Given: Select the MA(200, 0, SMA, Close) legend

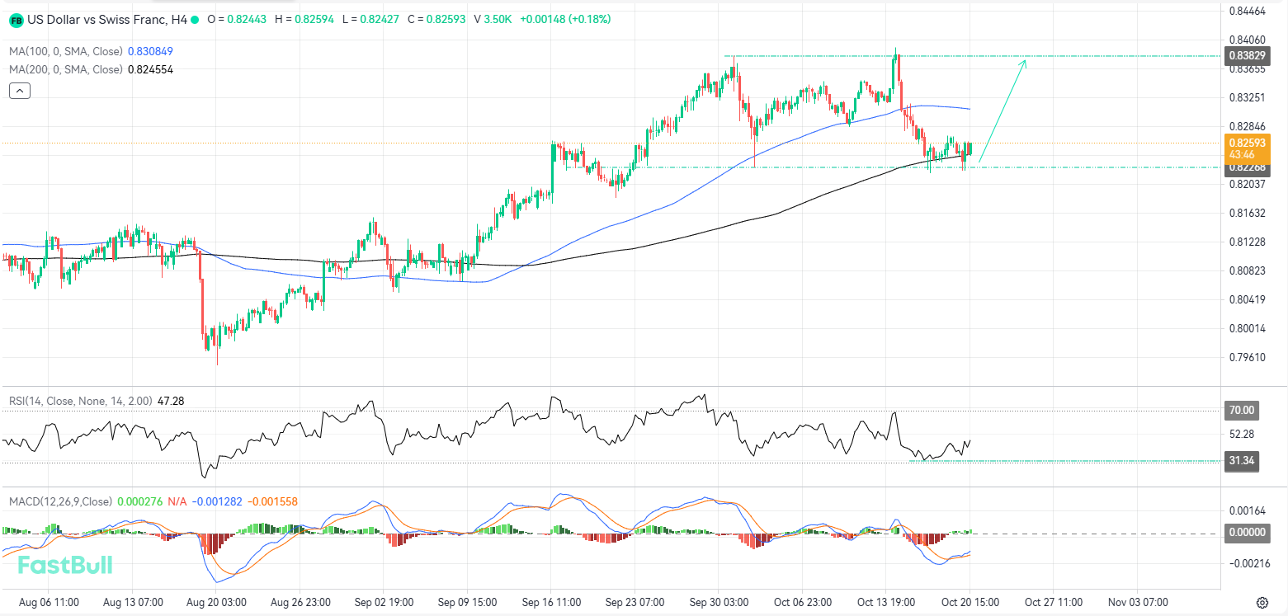Looking at the screenshot, I should click(x=66, y=69).
